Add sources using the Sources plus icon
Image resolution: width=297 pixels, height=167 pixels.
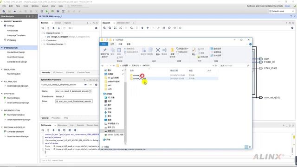pos(59,28)
